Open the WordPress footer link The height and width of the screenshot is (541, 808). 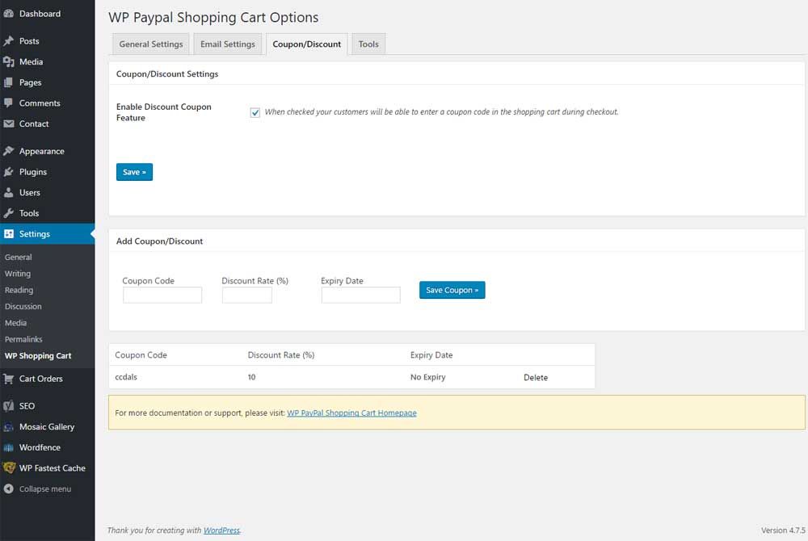click(221, 531)
